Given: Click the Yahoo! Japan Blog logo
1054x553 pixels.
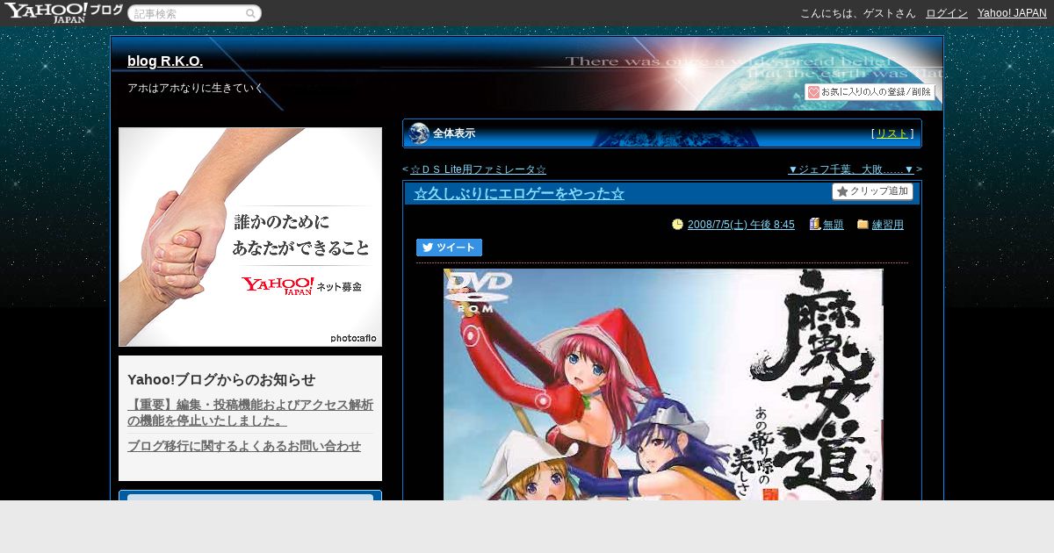Looking at the screenshot, I should point(63,12).
